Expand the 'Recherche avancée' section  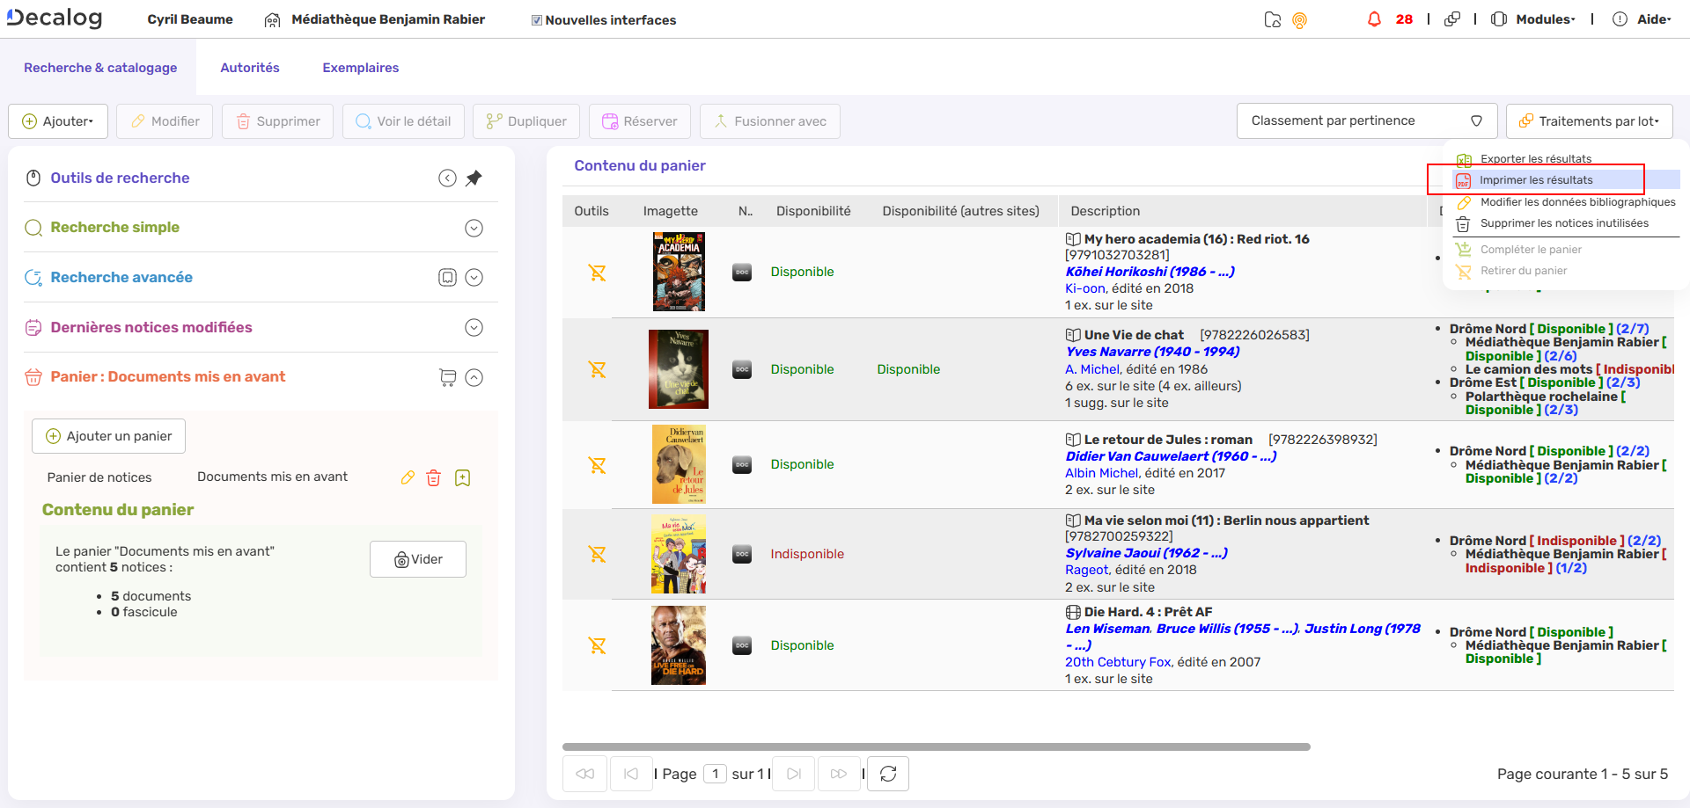[x=474, y=277]
